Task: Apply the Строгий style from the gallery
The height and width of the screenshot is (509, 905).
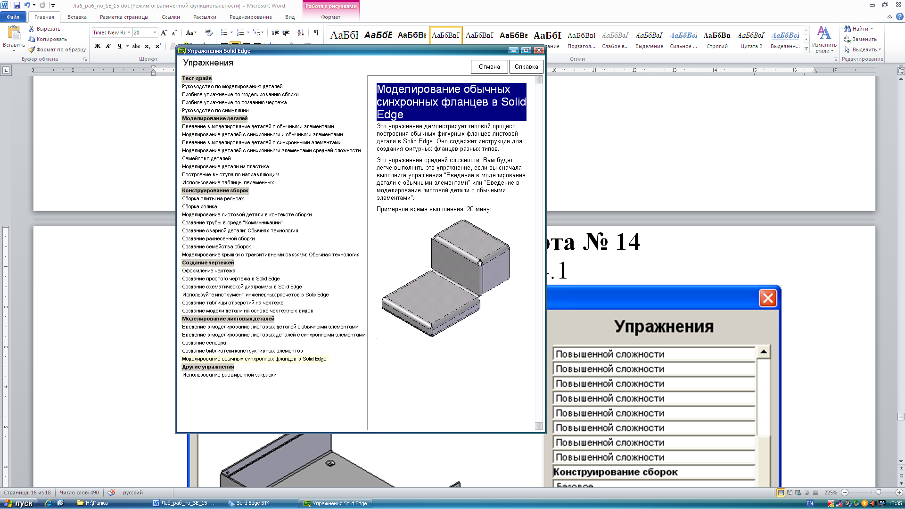Action: point(717,40)
